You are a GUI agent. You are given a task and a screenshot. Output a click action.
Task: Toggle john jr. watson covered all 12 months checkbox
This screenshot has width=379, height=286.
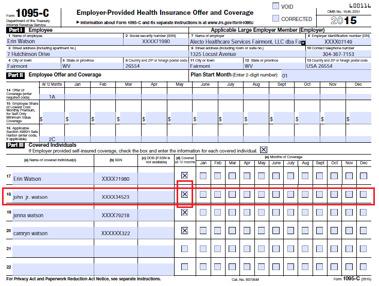(x=185, y=194)
